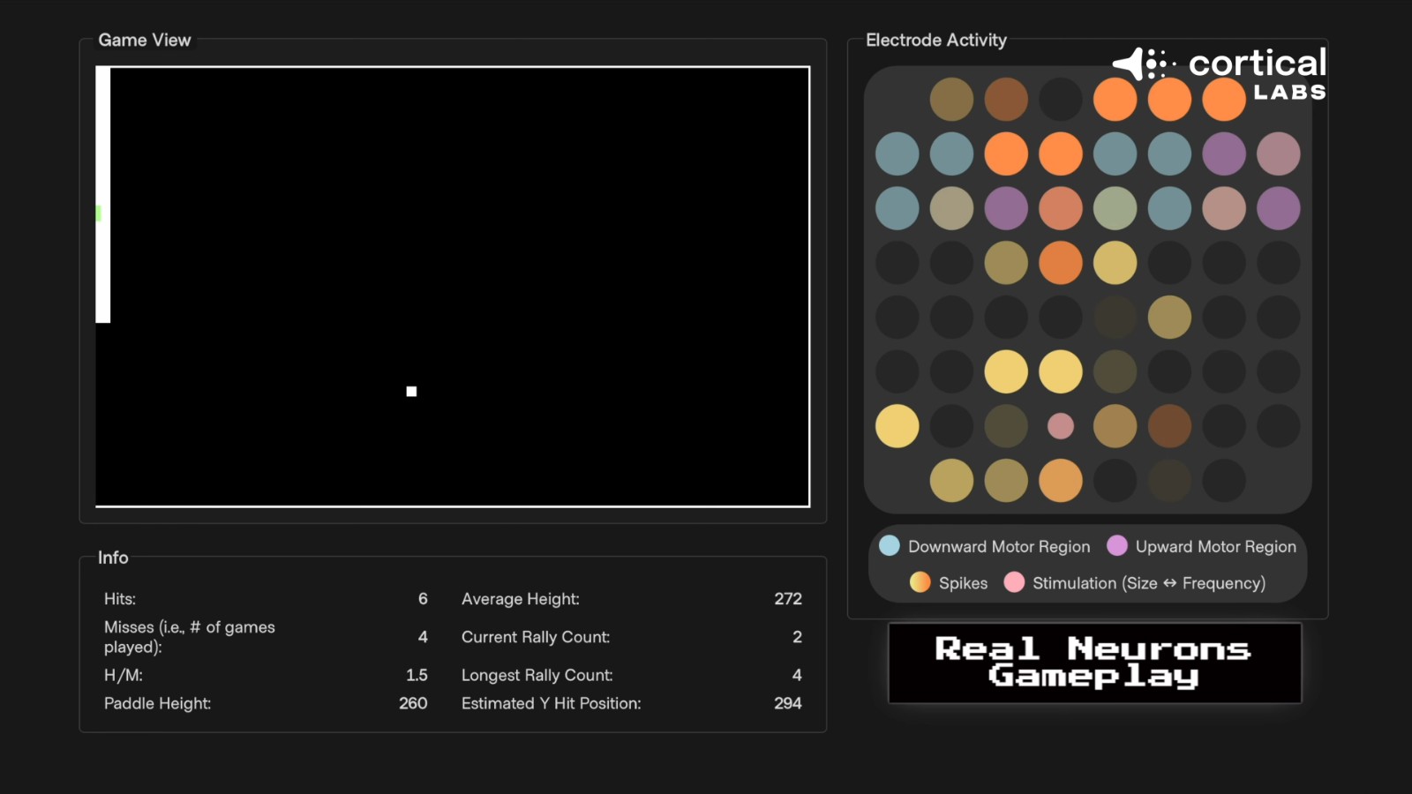Click the Spikes legend orange-yellow circle

(920, 582)
